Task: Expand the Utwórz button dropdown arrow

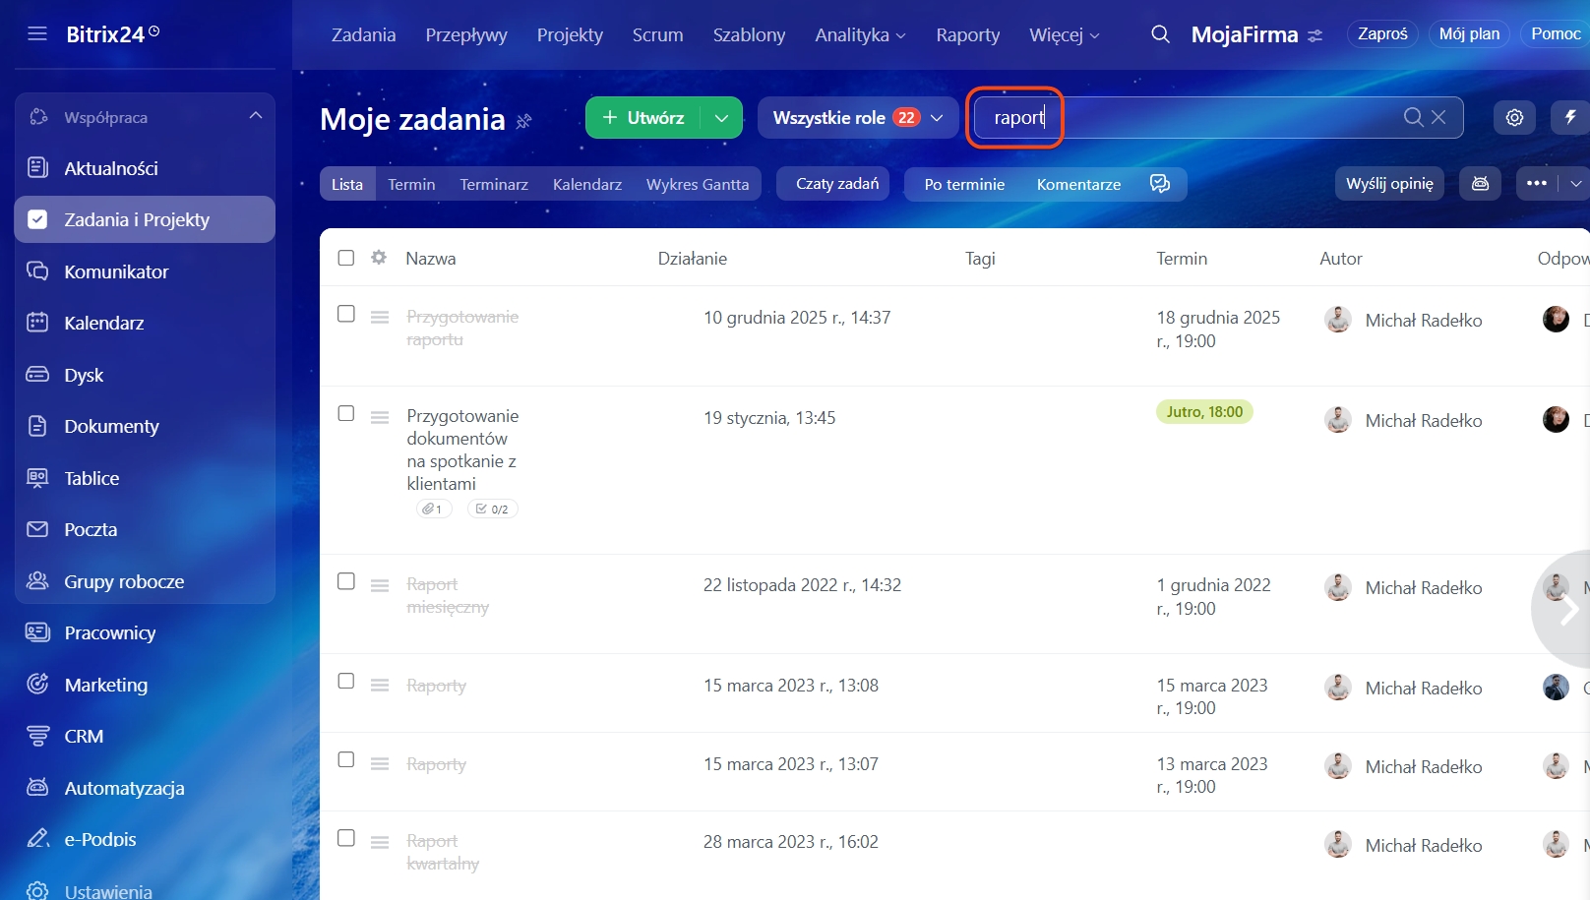Action: pyautogui.click(x=721, y=118)
